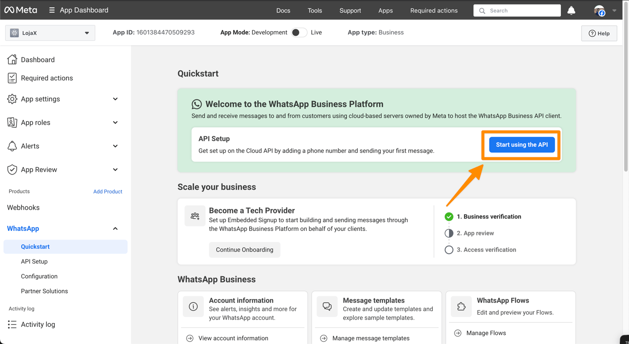Select Partner Solutions in the WhatsApp submenu
629x344 pixels.
click(x=44, y=291)
